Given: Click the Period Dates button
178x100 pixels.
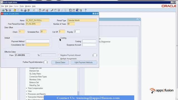Looking at the screenshot, I should (x=60, y=62).
